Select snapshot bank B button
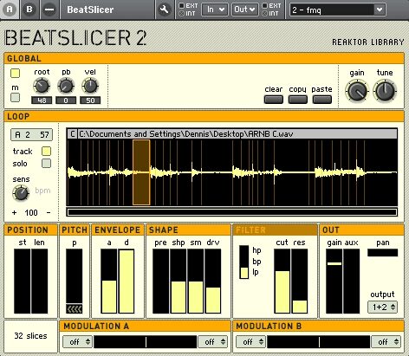 (x=29, y=10)
